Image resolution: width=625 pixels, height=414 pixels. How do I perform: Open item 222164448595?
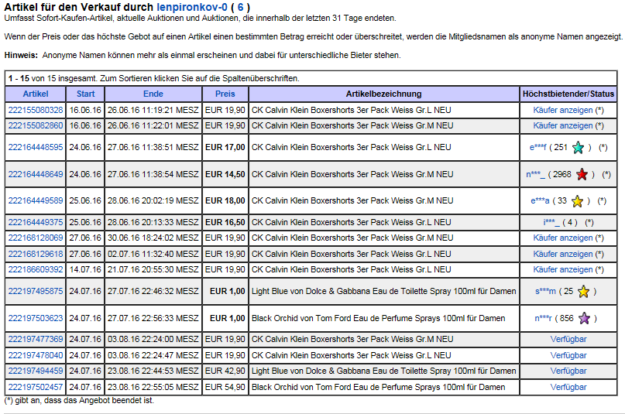36,147
